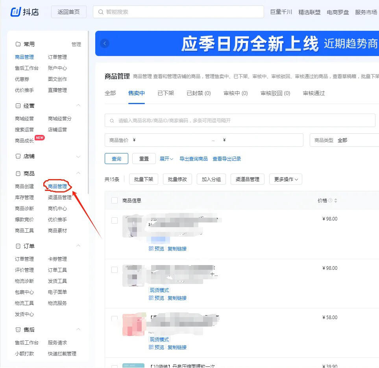Switch to the 全部 tab
The width and height of the screenshot is (379, 368).
coord(110,93)
